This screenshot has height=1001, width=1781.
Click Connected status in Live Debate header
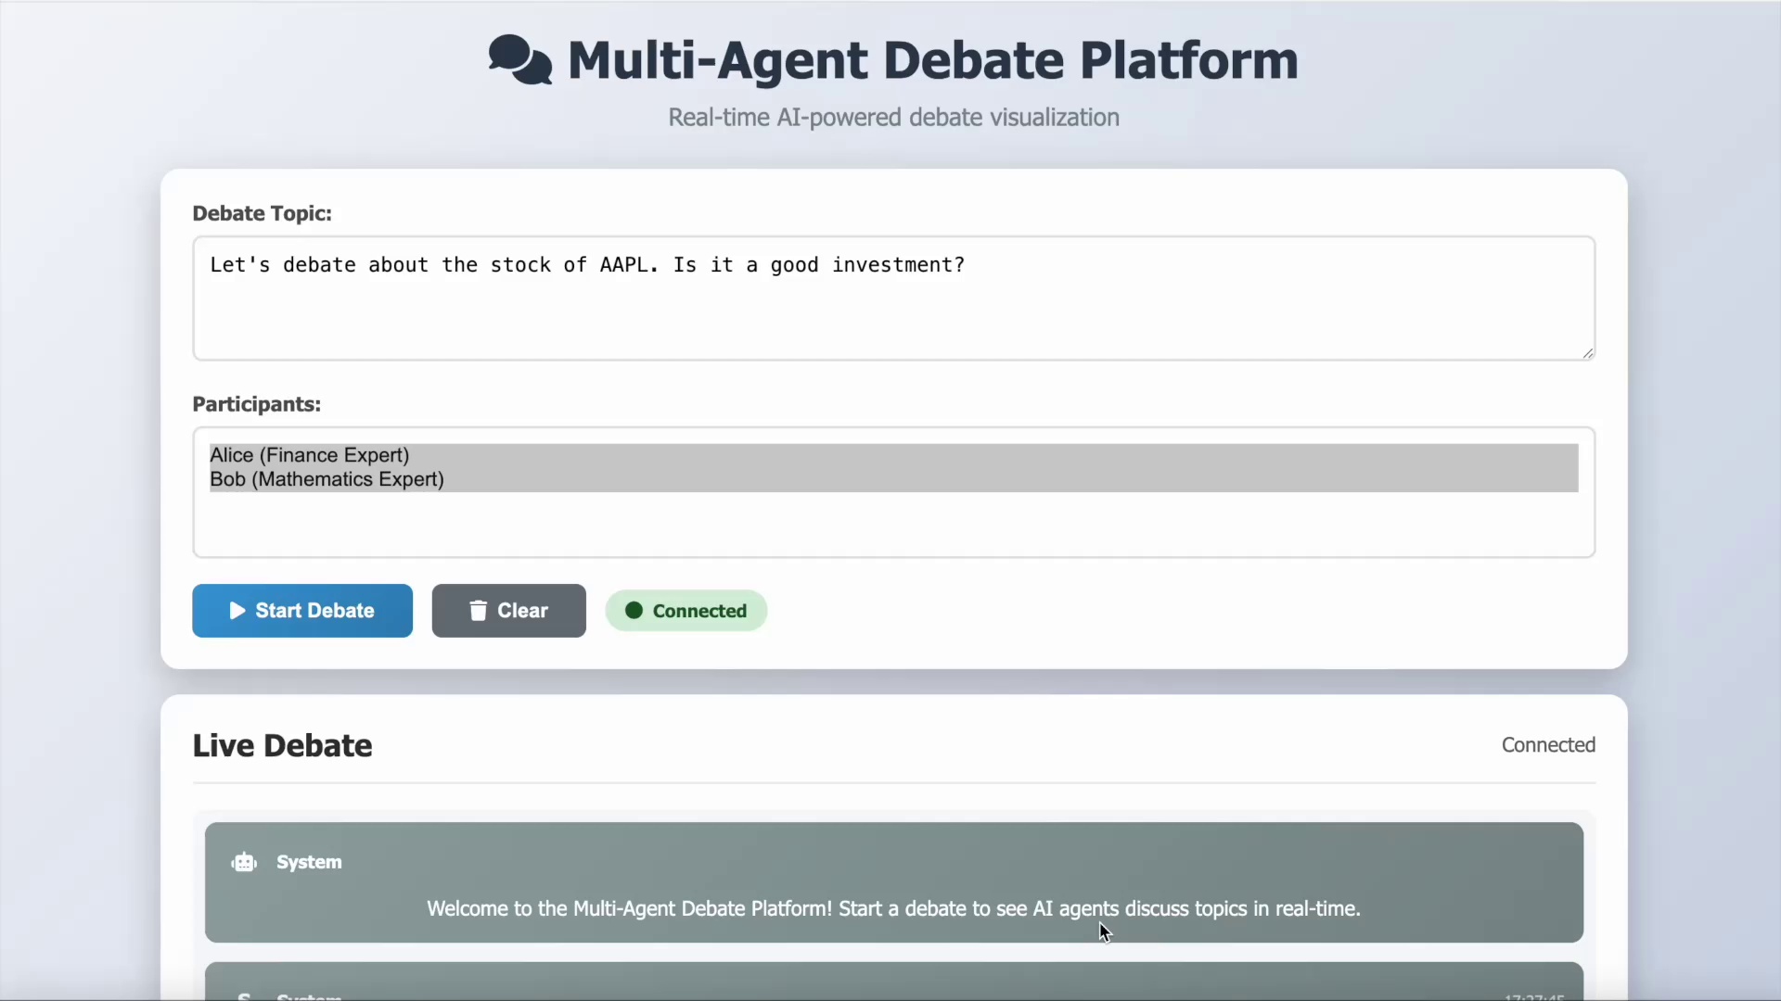pyautogui.click(x=1547, y=745)
